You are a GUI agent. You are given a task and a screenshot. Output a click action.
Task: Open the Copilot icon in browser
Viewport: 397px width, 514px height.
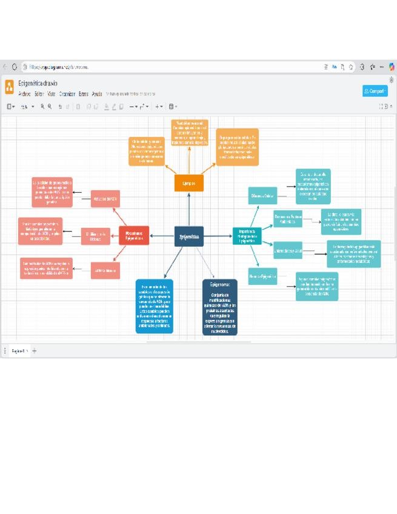[x=392, y=67]
